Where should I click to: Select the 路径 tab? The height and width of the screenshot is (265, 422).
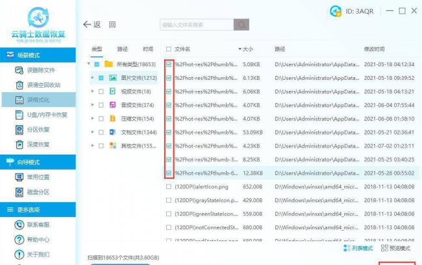(123, 49)
